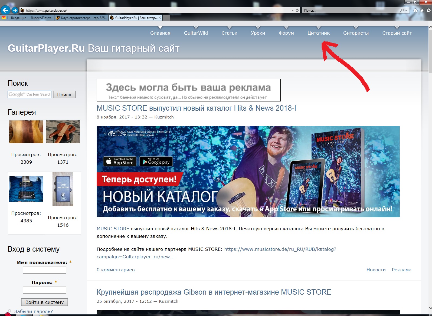The height and width of the screenshot is (316, 432).
Task: Open Гитаристы navigation item
Action: click(x=356, y=33)
